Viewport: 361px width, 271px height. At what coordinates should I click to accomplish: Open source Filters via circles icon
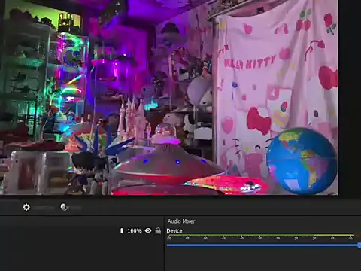64,207
